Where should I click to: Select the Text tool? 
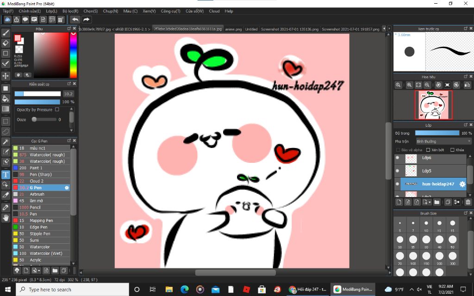6,174
